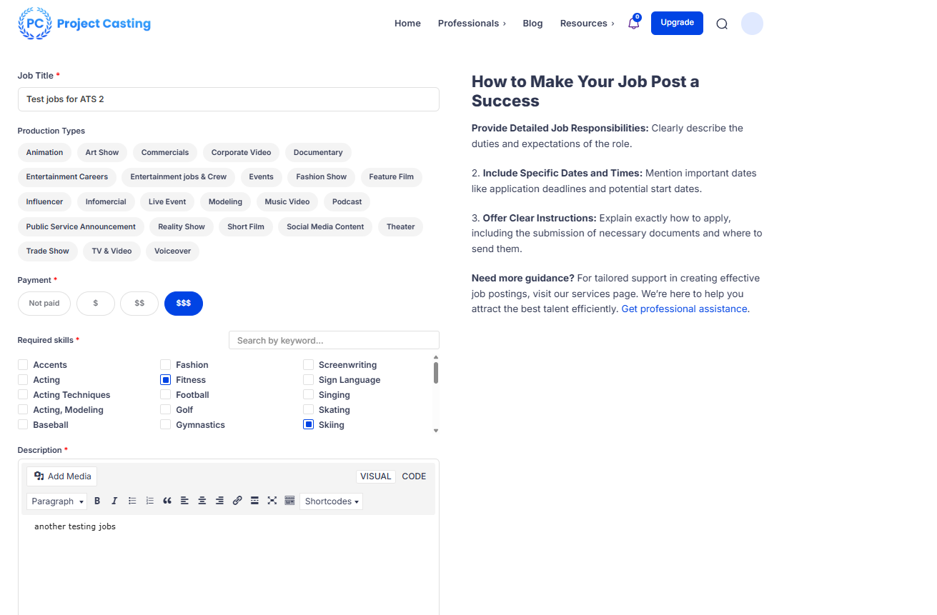937x615 pixels.
Task: Check the Acting skill checkbox
Action: point(23,380)
